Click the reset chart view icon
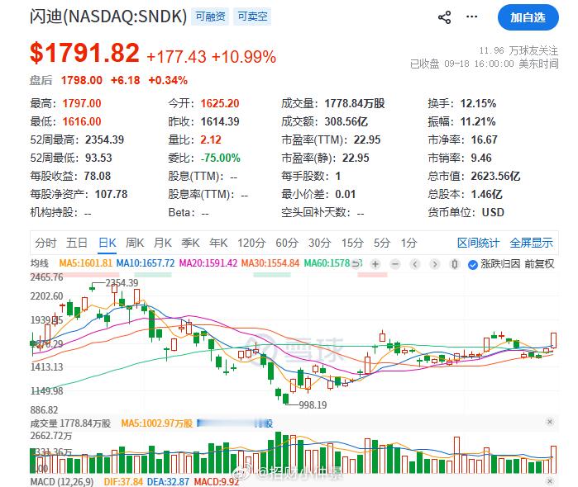 point(356,264)
